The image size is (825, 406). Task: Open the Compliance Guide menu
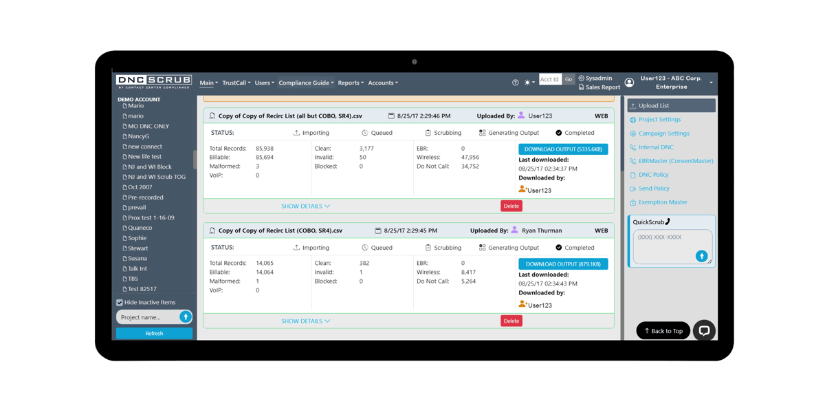point(306,83)
